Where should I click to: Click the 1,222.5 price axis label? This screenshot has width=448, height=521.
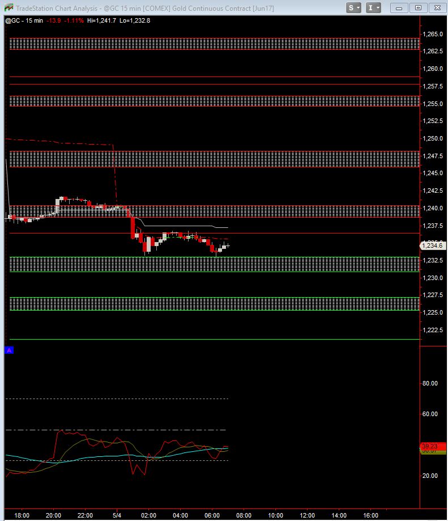[x=432, y=330]
